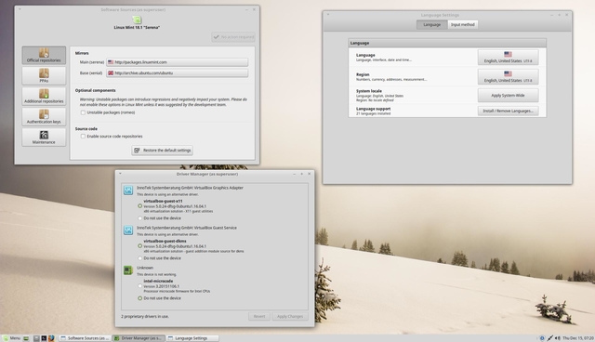Enable source code repositories checkbox
The height and width of the screenshot is (342, 595).
click(x=83, y=136)
